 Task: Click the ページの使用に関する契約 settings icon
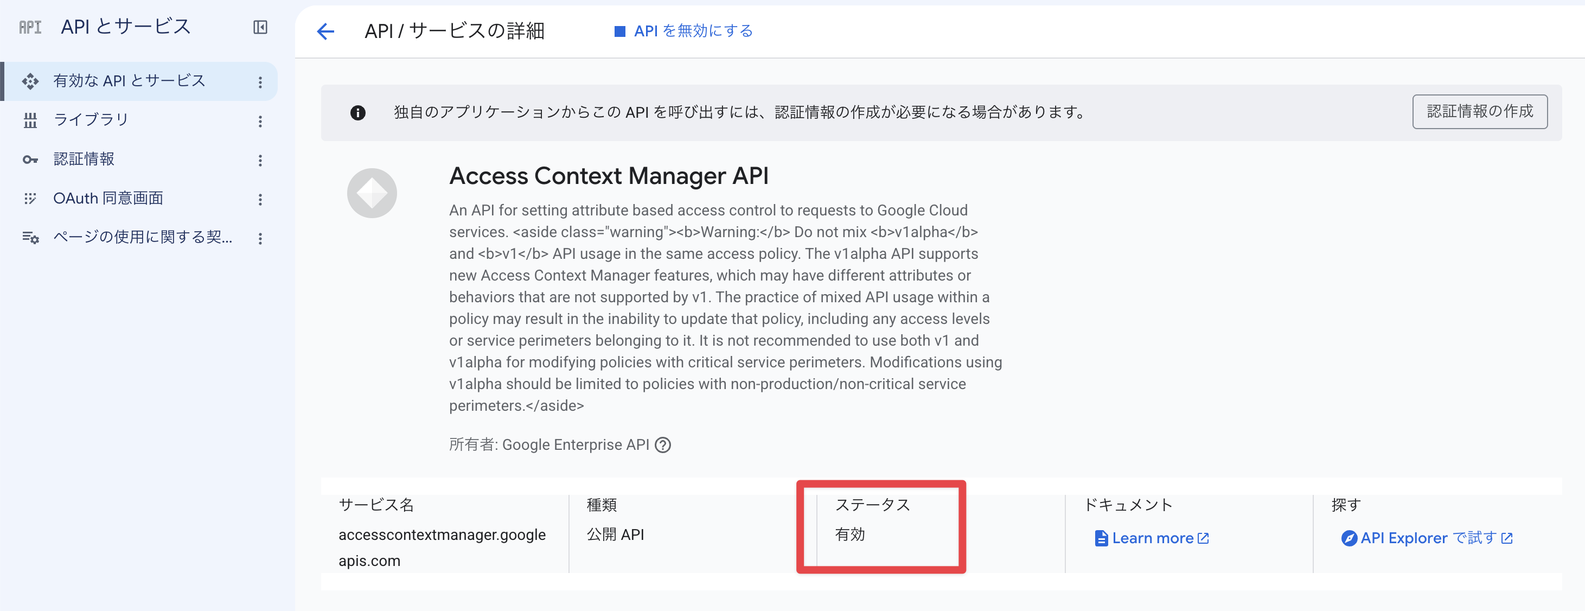tap(30, 238)
